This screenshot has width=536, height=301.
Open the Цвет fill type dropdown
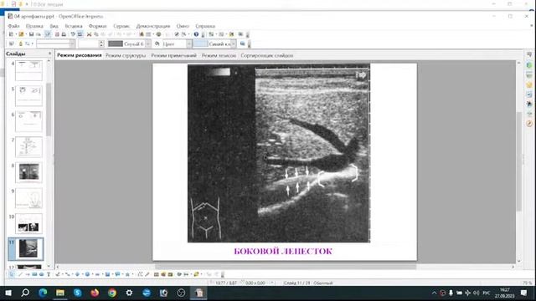click(x=188, y=44)
